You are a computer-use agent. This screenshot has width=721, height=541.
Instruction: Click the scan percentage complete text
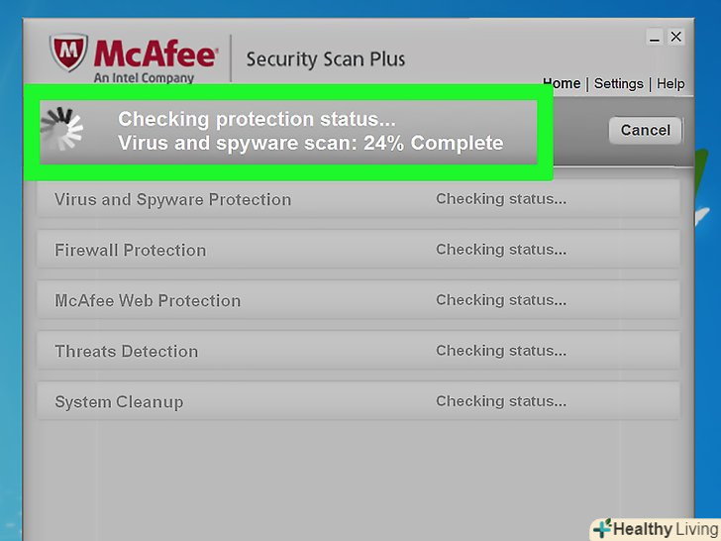click(x=310, y=144)
